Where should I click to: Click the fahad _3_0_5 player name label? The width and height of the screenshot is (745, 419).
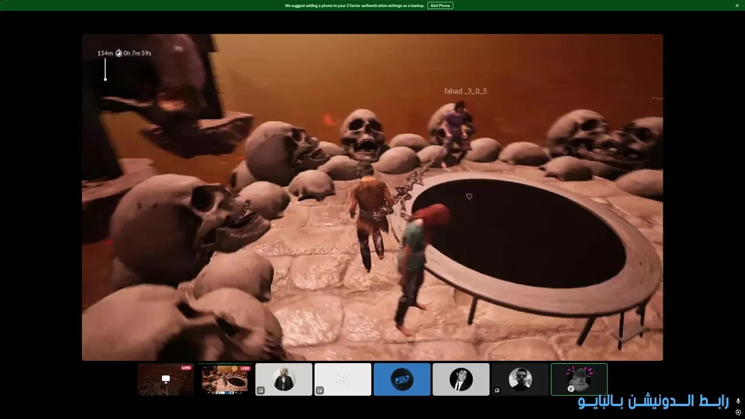coord(466,91)
